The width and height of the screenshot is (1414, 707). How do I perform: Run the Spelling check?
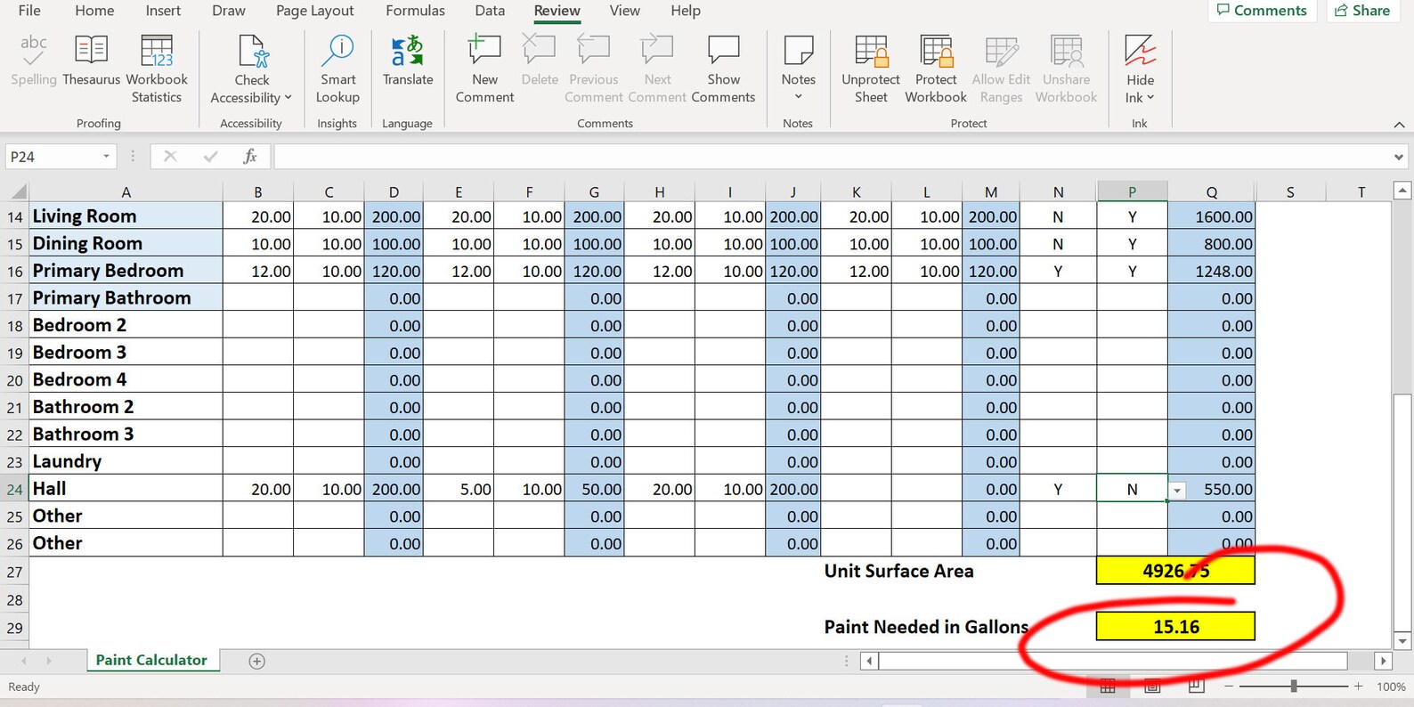click(34, 61)
